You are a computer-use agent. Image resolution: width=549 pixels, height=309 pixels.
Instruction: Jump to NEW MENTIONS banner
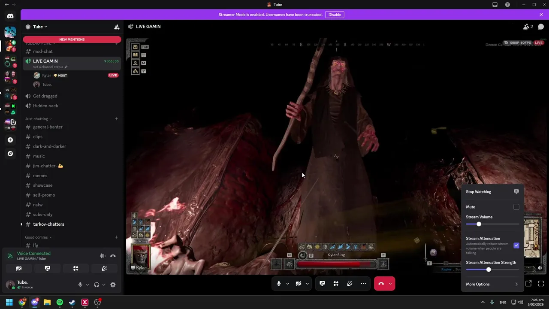point(72,39)
